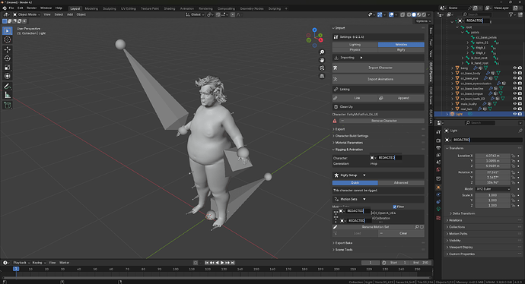Expand the Delta Transform section
The image size is (525, 284).
(463, 213)
